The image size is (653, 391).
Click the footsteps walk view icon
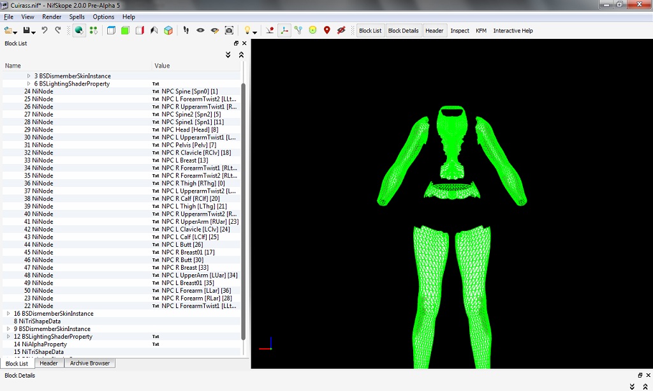(186, 31)
